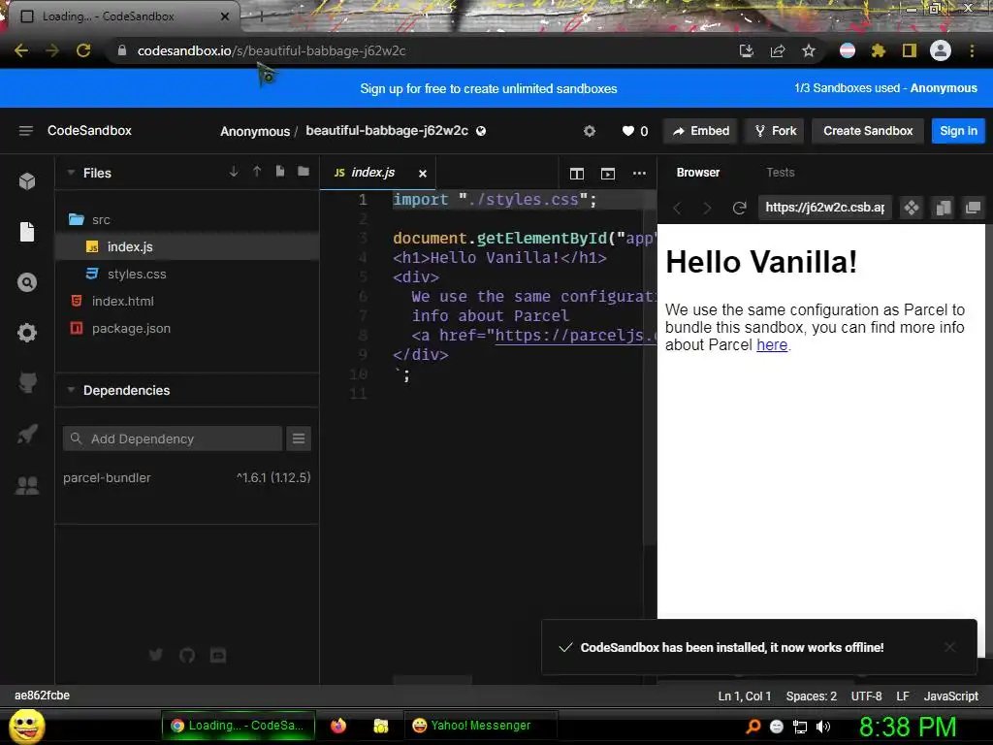Refresh the preview browser

coord(739,208)
